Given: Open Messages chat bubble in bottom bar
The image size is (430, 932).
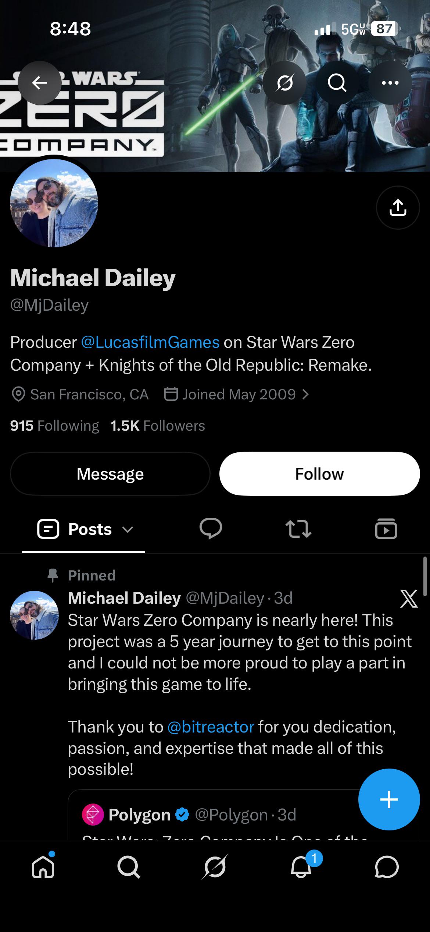Looking at the screenshot, I should click(x=387, y=867).
